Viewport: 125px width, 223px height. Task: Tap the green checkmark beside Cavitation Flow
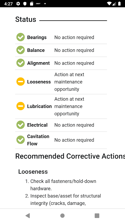(x=21, y=140)
